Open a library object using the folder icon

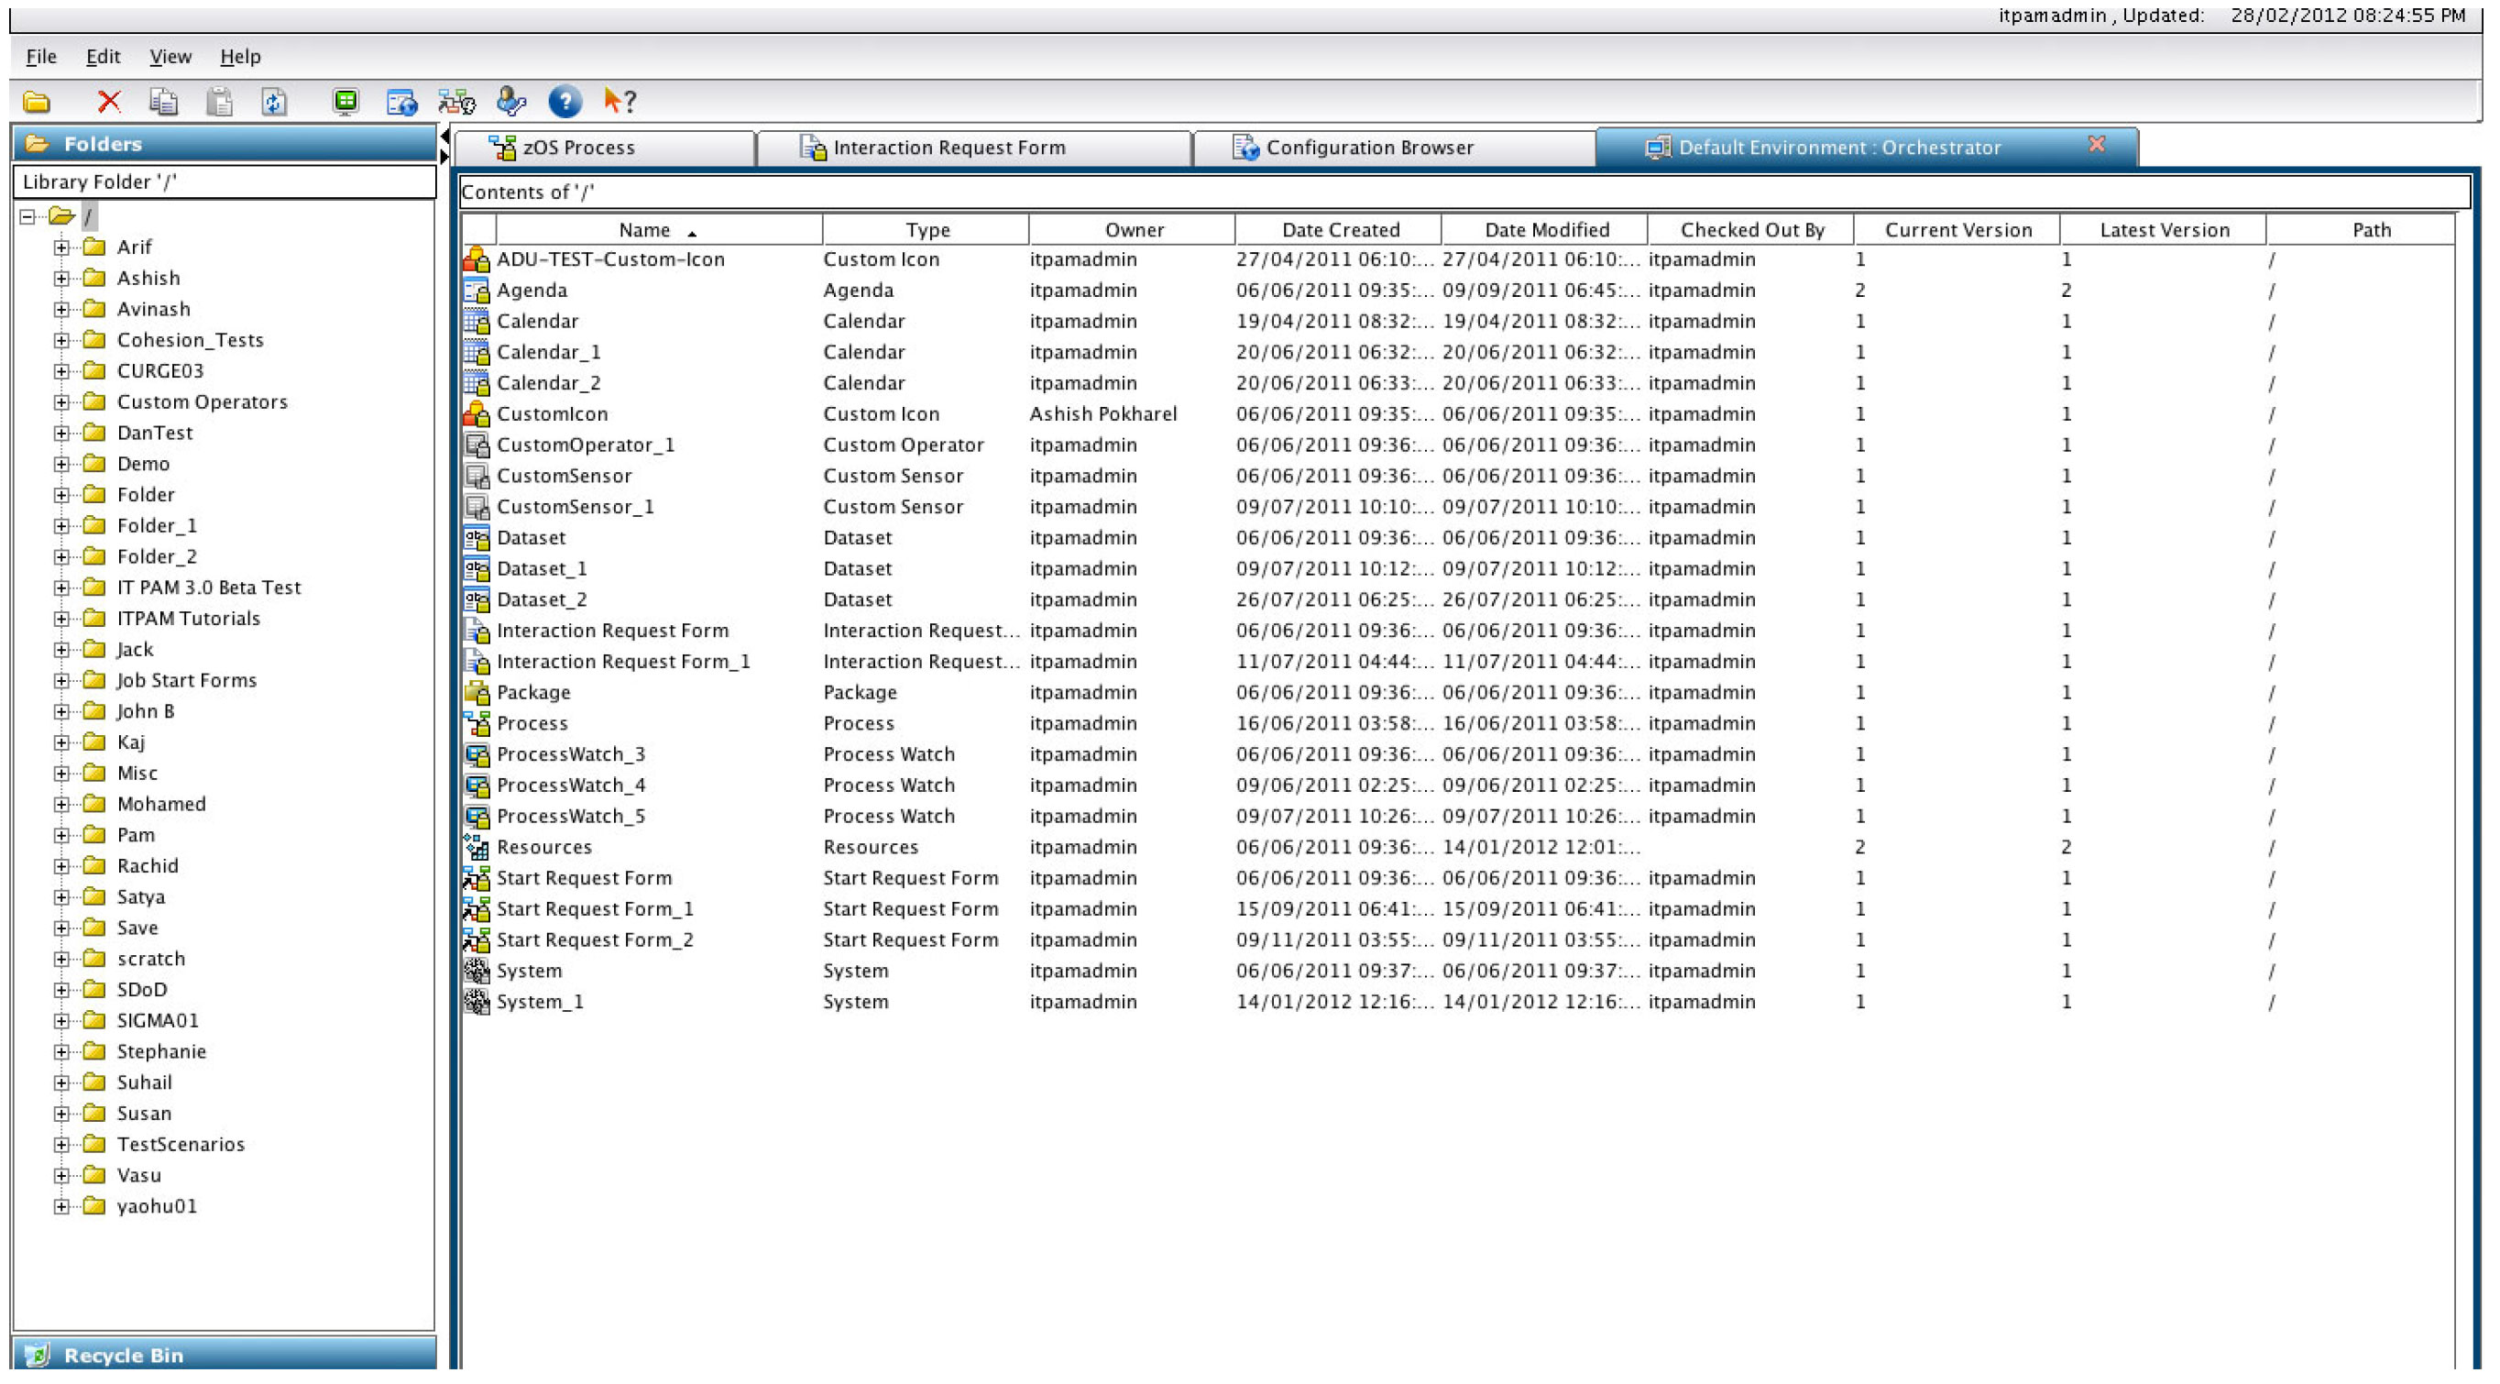coord(35,102)
